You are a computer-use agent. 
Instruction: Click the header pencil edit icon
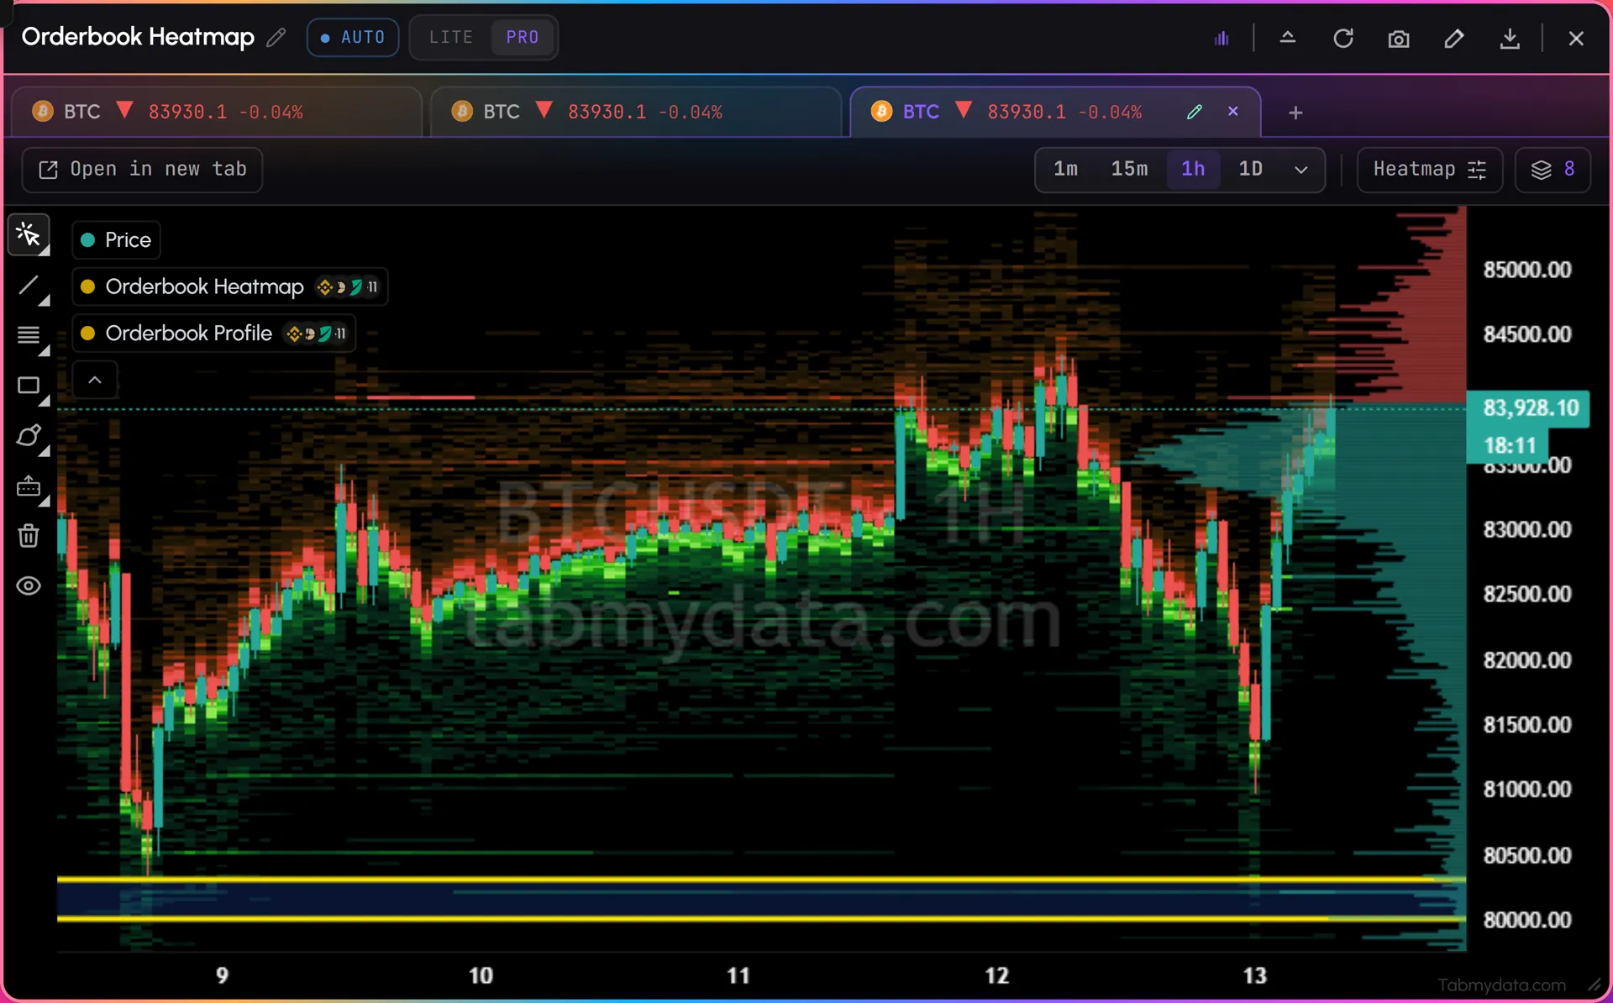pos(1454,39)
